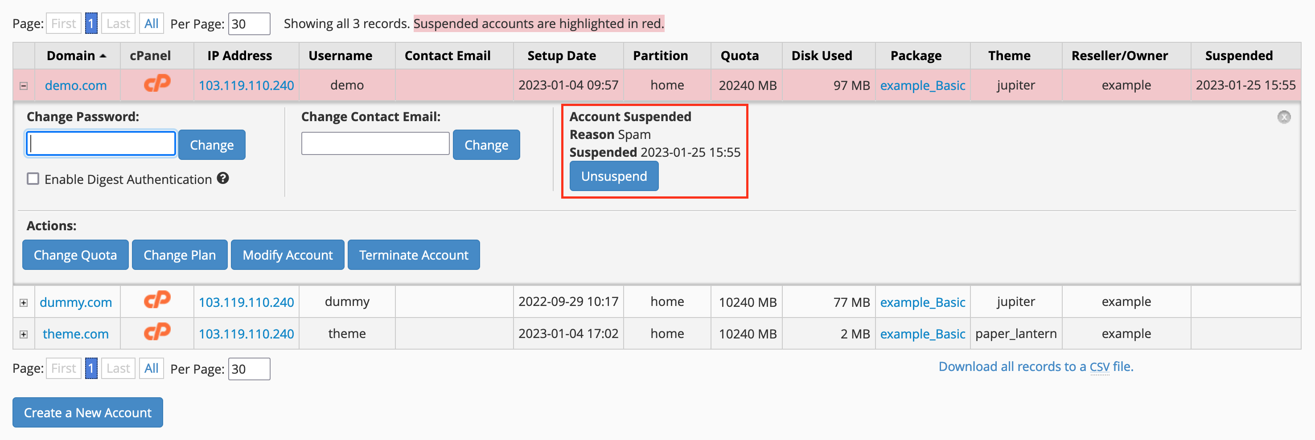Focus the Change Contact Email field
1315x440 pixels.
[375, 144]
